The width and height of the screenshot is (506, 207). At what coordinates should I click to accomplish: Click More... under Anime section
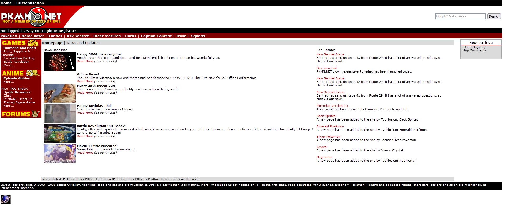9,82
